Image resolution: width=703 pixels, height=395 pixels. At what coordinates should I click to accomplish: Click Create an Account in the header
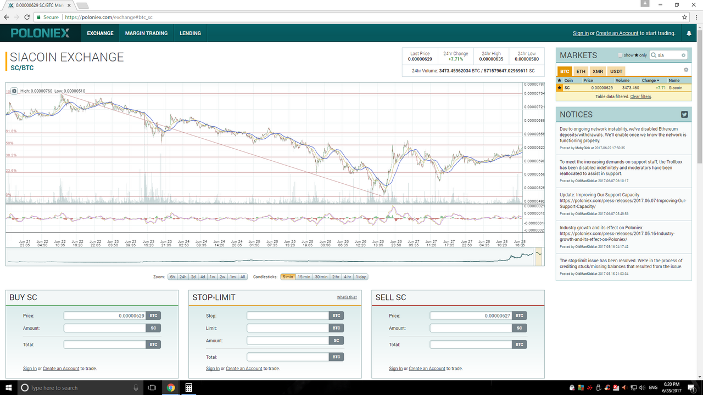617,33
